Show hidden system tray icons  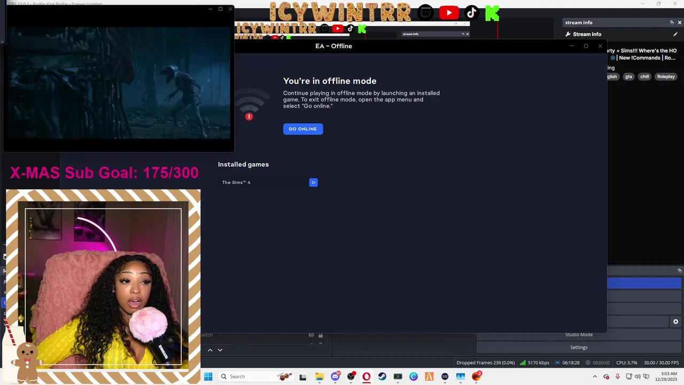click(x=595, y=376)
